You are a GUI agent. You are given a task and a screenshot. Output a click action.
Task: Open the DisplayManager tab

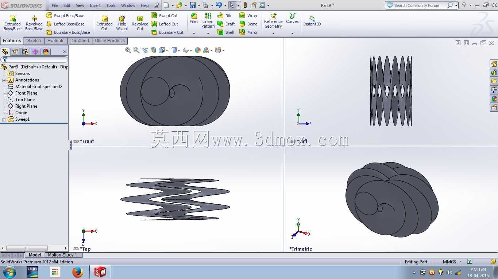click(46, 52)
